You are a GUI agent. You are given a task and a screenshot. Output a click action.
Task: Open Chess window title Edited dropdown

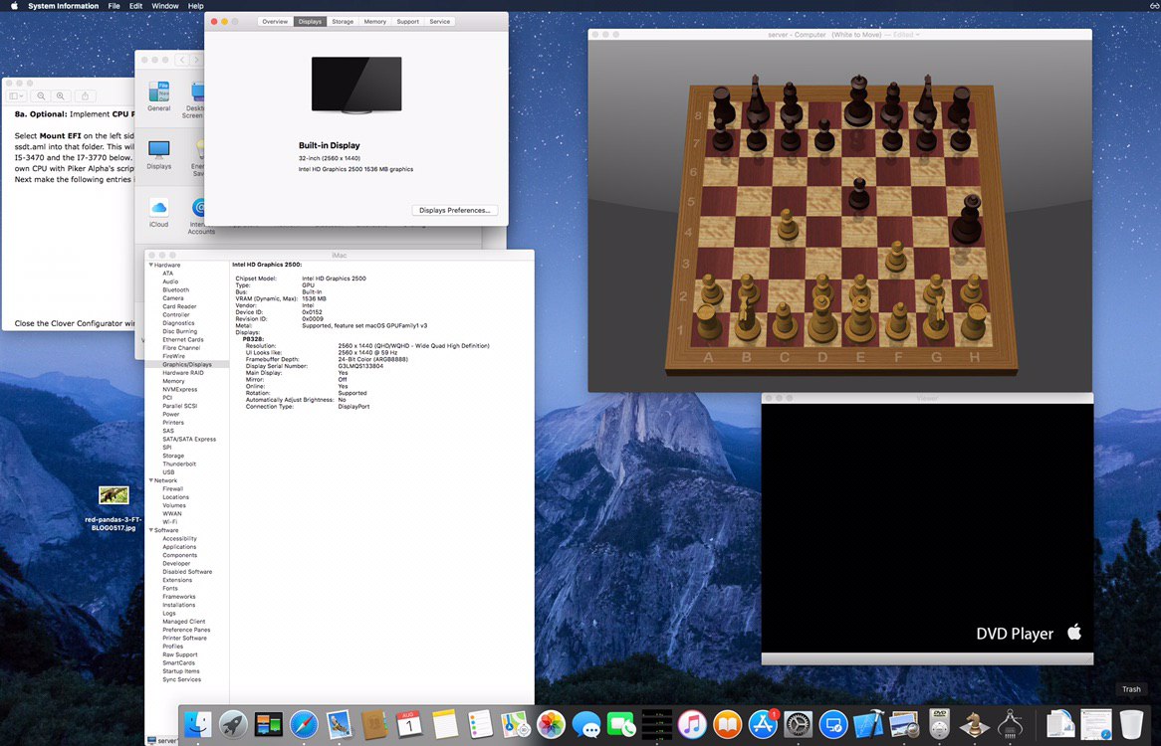905,35
